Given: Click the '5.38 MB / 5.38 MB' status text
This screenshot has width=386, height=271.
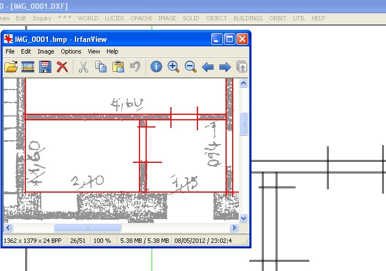Looking at the screenshot, I should point(144,241).
